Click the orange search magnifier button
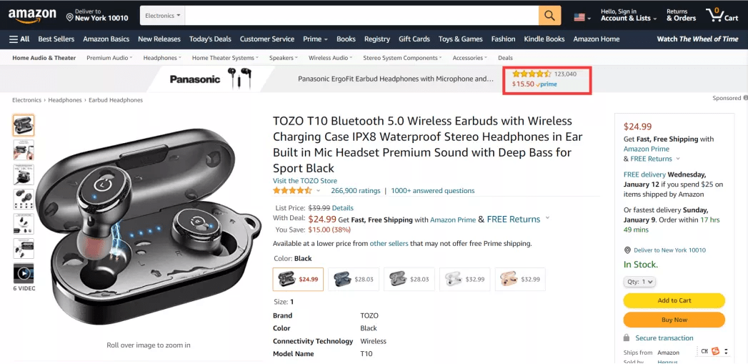 (549, 16)
